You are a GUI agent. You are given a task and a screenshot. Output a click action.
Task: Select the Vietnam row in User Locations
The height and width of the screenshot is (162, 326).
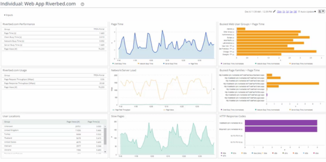(53, 146)
